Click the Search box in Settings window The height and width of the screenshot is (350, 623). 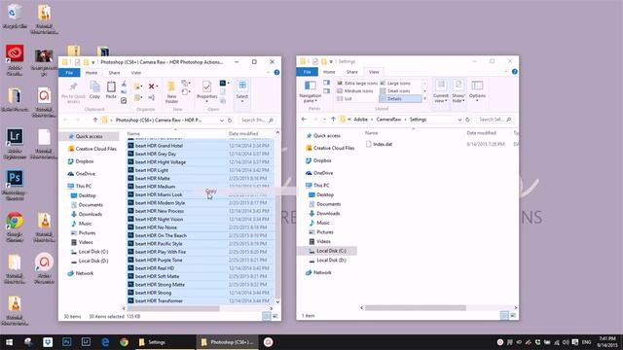point(495,120)
